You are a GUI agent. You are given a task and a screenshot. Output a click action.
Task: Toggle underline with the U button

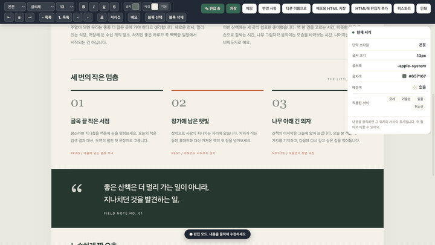click(x=104, y=7)
